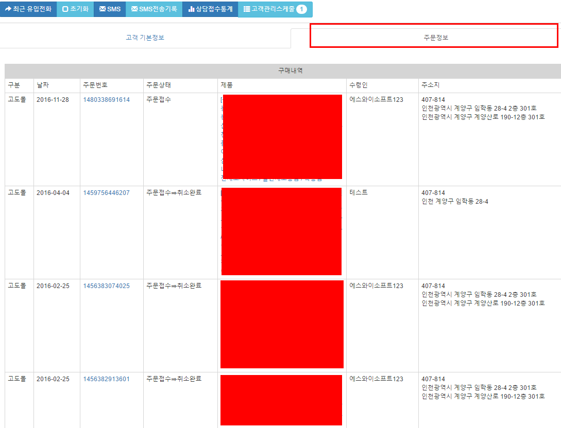
Task: Open order number 1456383074025
Action: pyautogui.click(x=106, y=286)
